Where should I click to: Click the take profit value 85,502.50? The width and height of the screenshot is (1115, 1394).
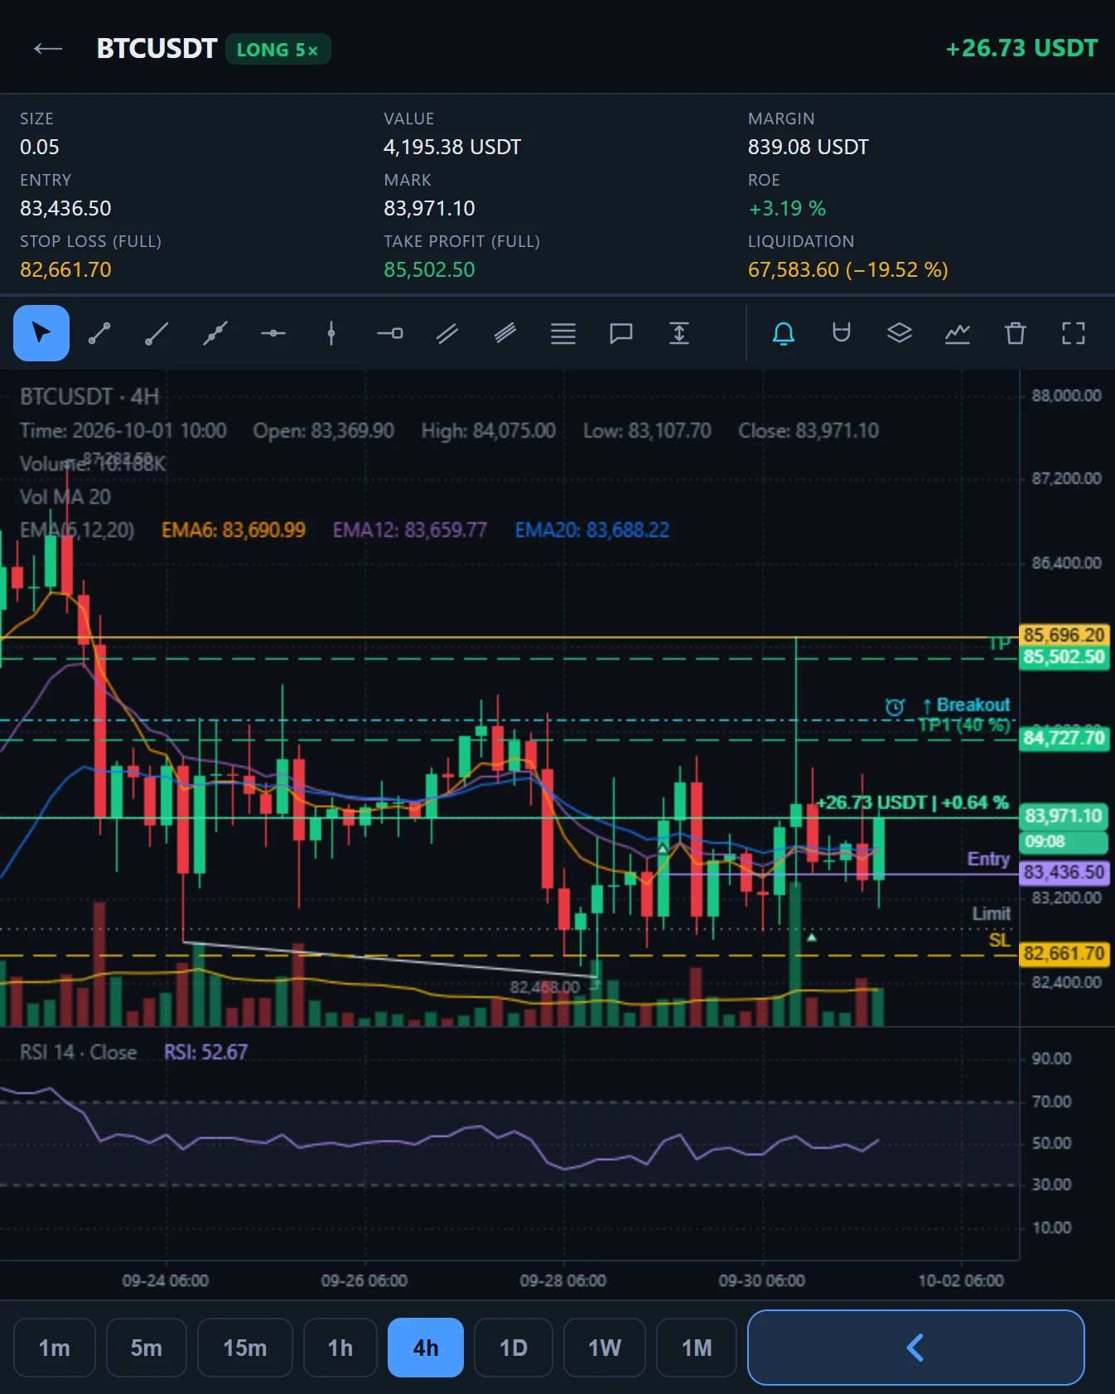coord(429,269)
